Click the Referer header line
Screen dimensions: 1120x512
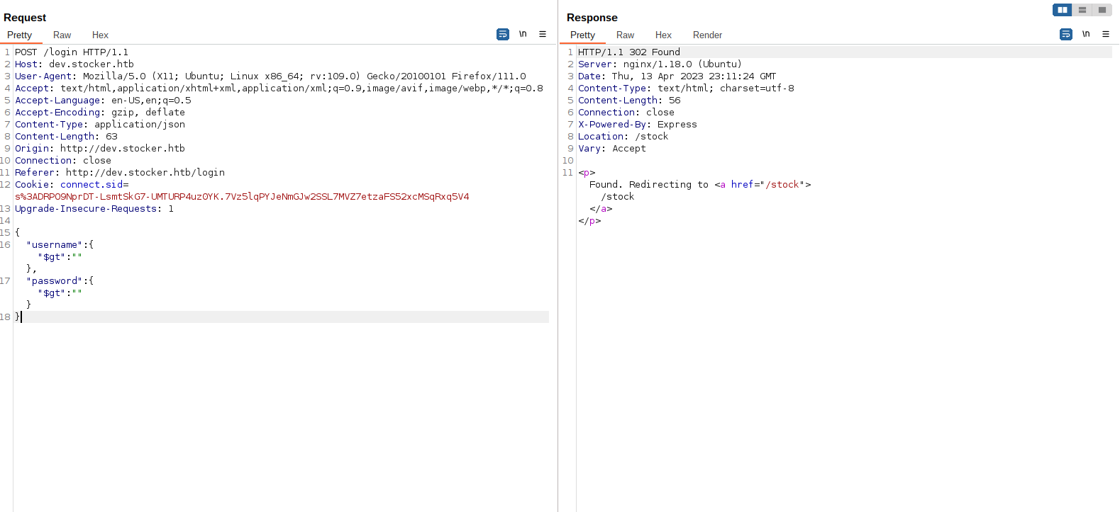120,172
